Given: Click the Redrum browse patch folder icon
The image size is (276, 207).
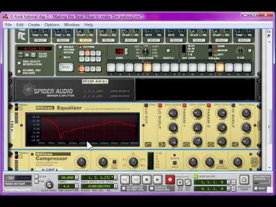Looking at the screenshot, I should tap(27, 55).
